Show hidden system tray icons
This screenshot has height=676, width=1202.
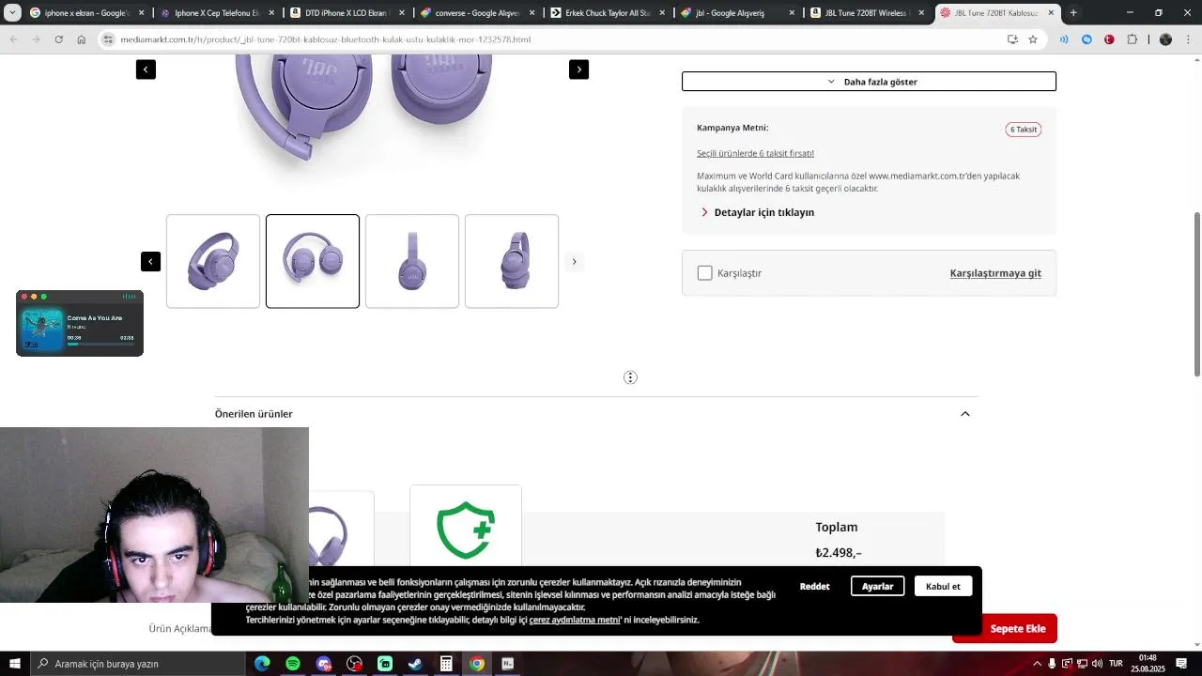(x=1037, y=664)
